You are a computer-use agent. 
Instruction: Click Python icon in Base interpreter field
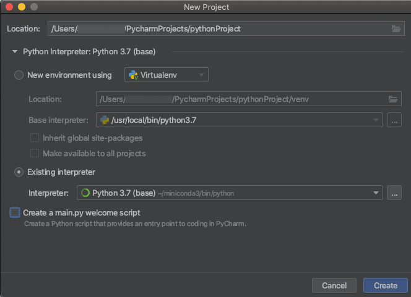105,120
